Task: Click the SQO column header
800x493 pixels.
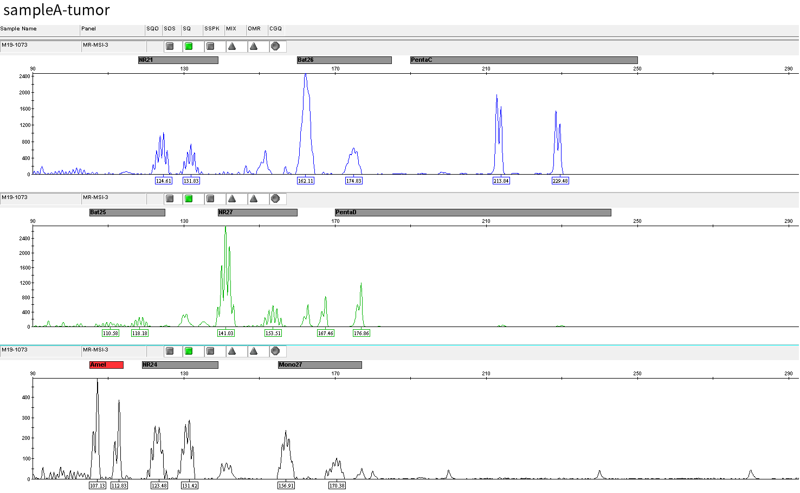Action: pos(153,29)
